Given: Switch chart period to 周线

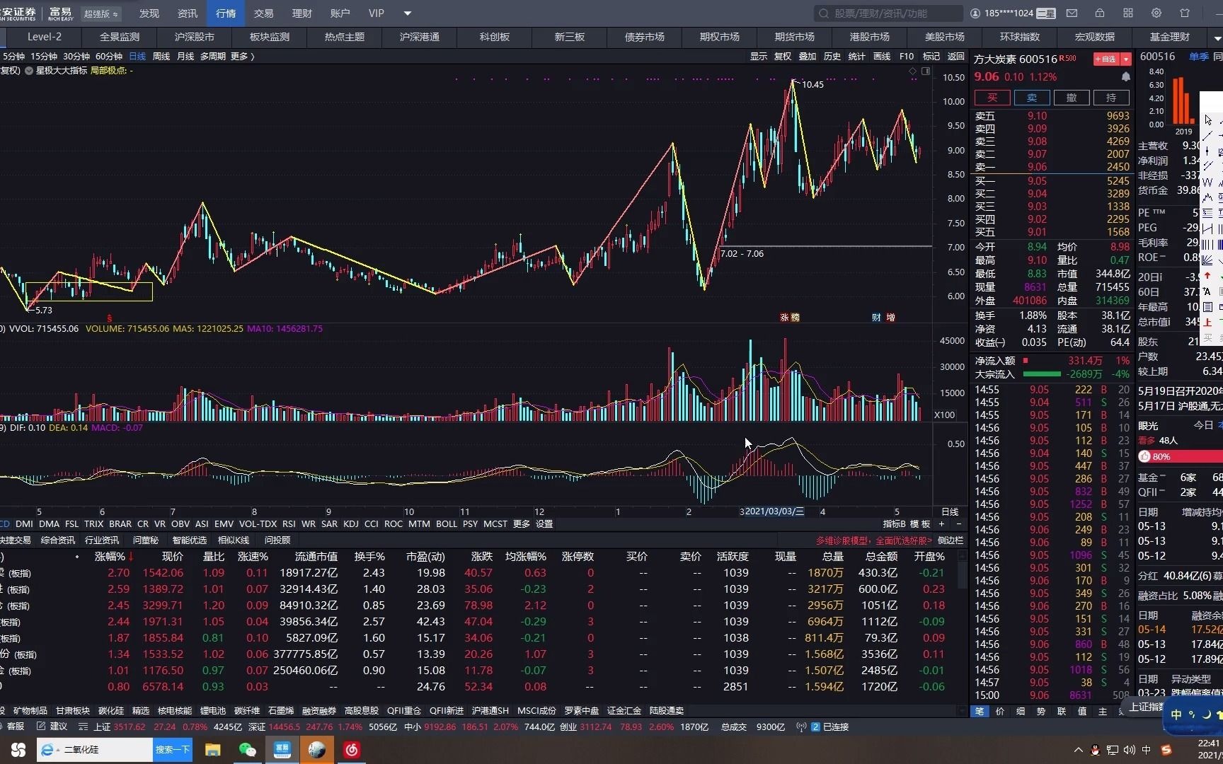Looking at the screenshot, I should (161, 57).
